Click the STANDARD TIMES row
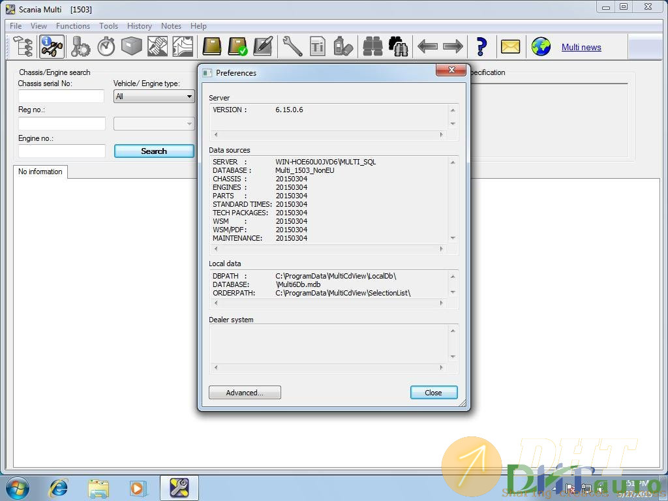This screenshot has width=668, height=501. point(260,204)
